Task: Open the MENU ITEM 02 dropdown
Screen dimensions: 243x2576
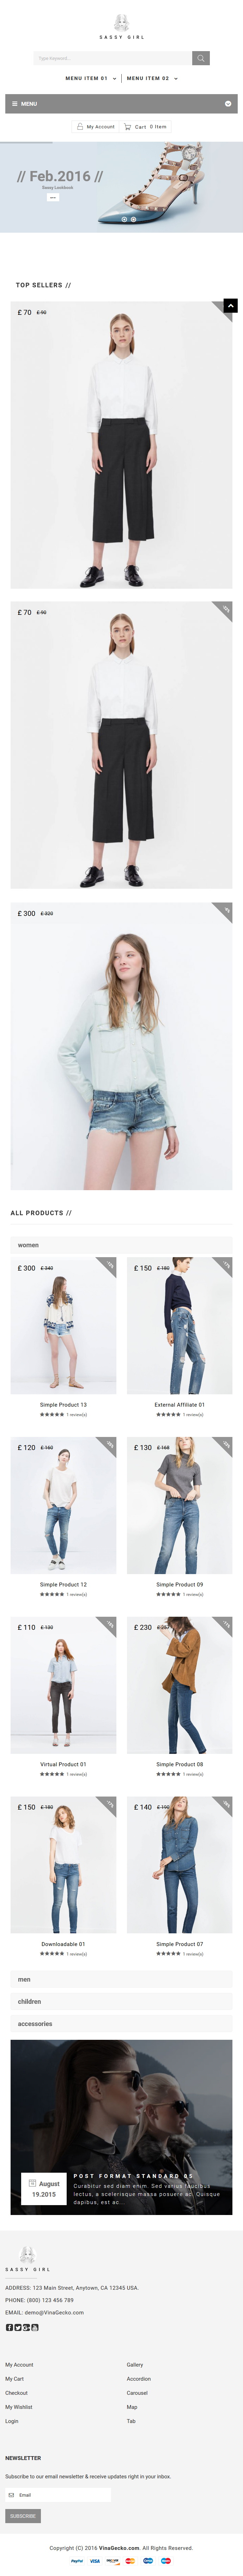Action: coord(152,78)
